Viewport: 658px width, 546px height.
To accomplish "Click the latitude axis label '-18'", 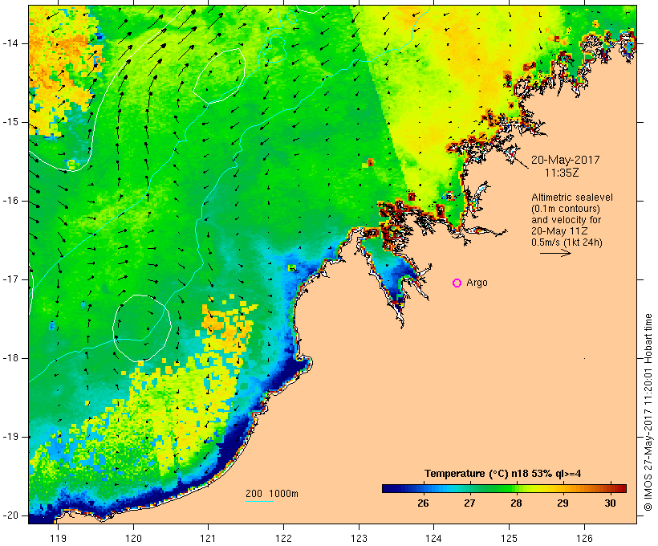I will 10,358.
